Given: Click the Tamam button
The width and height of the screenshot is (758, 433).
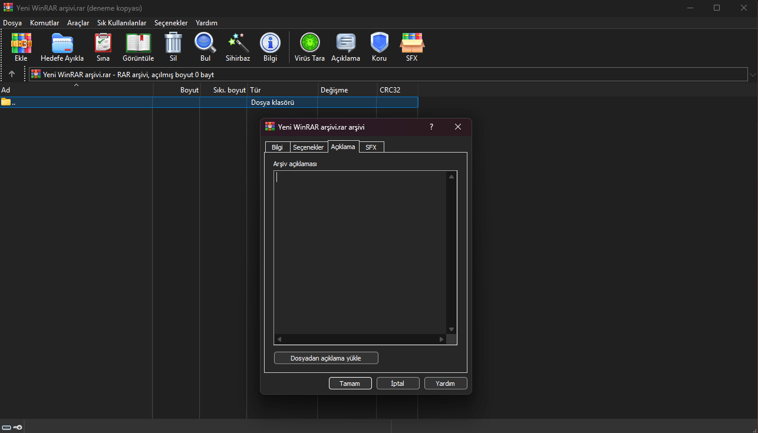Looking at the screenshot, I should 350,384.
